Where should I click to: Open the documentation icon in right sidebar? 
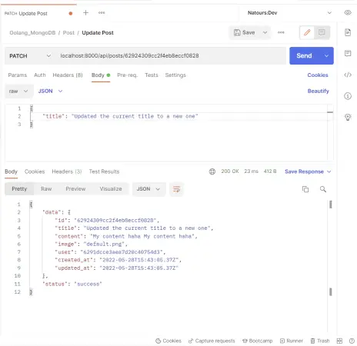click(x=348, y=32)
